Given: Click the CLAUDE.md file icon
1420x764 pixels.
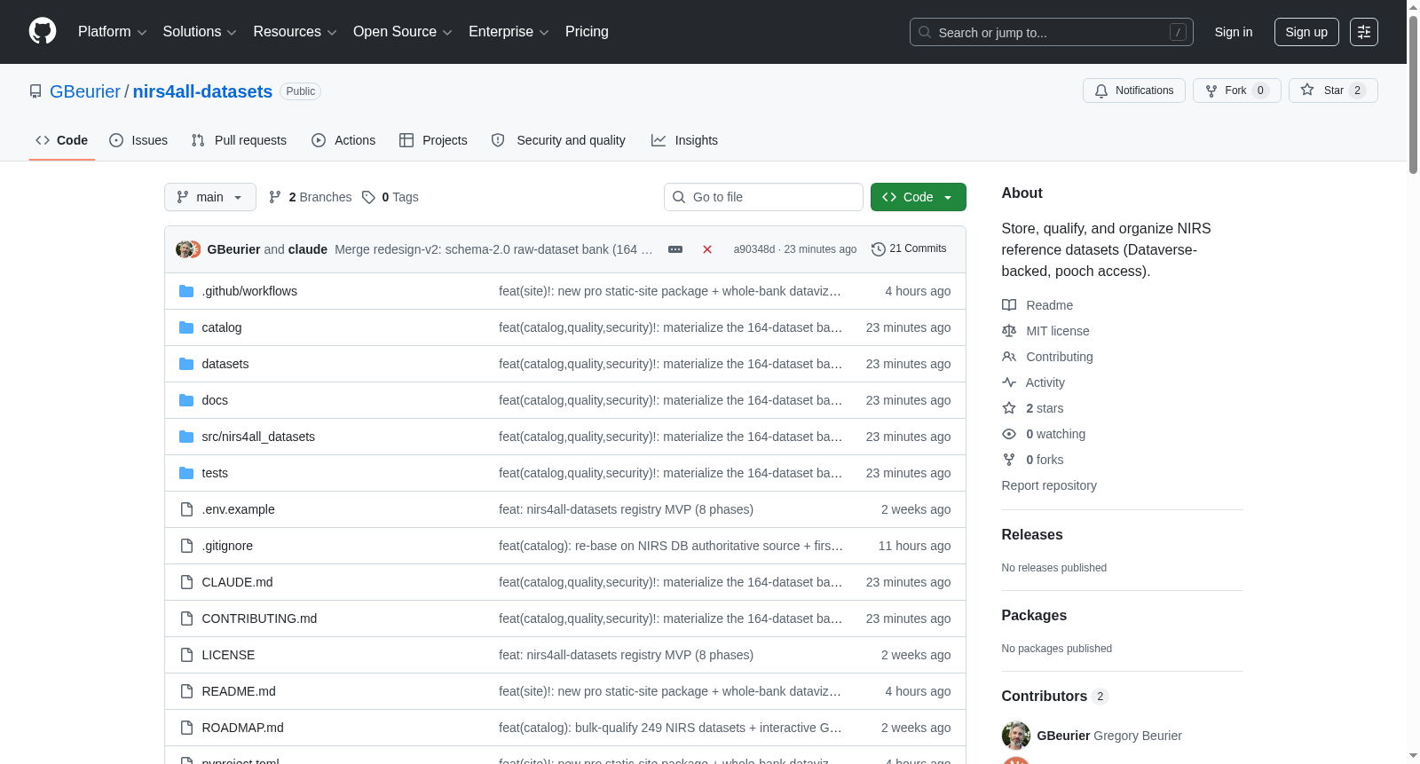Looking at the screenshot, I should point(186,582).
